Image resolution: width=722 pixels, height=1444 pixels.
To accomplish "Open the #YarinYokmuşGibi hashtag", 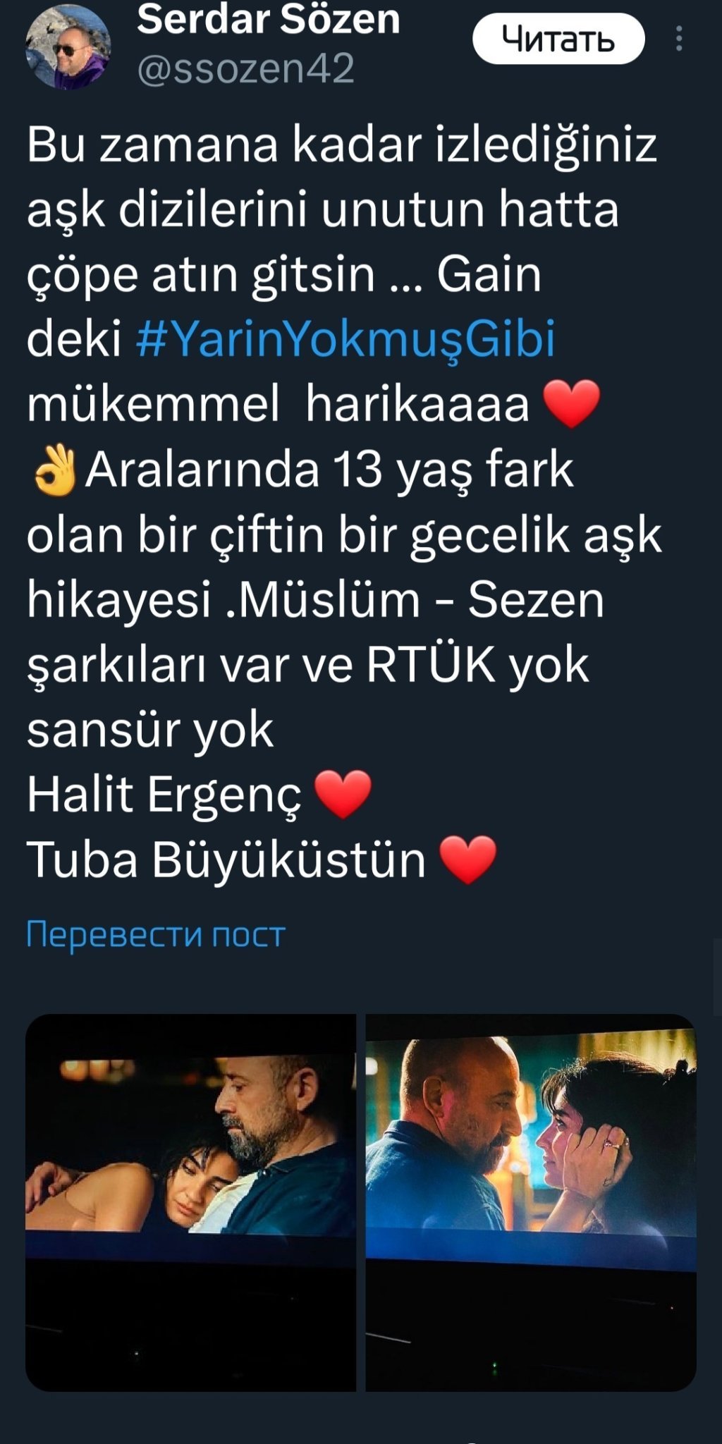I will (x=345, y=338).
